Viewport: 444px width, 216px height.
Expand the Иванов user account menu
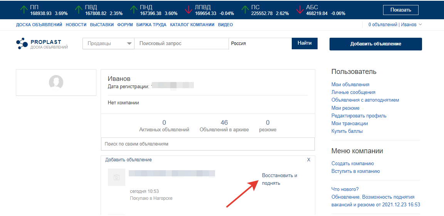(411, 25)
